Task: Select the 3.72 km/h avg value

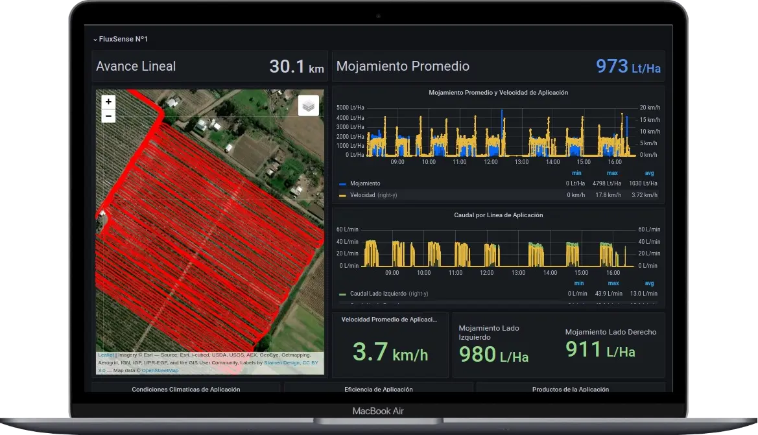Action: 645,195
